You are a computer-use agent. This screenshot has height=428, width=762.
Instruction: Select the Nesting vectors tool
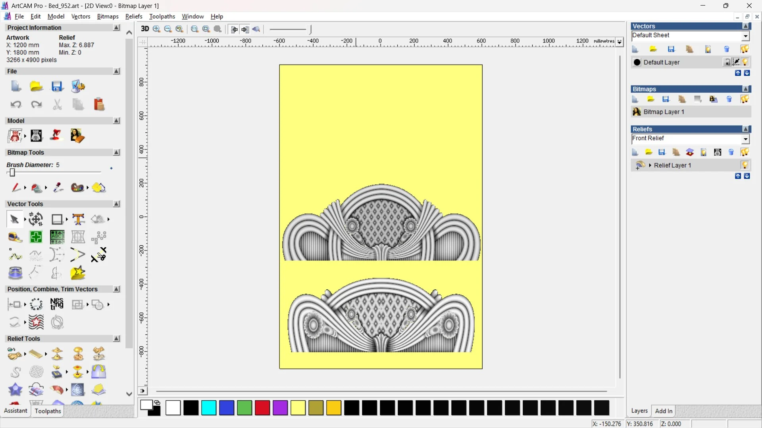[57, 304]
